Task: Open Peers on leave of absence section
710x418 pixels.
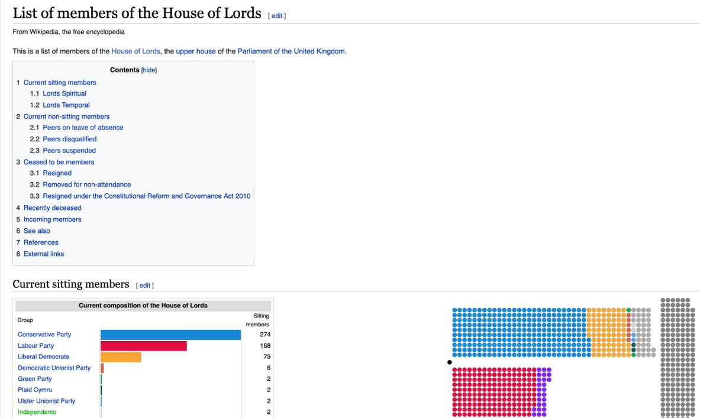Action: tap(83, 128)
